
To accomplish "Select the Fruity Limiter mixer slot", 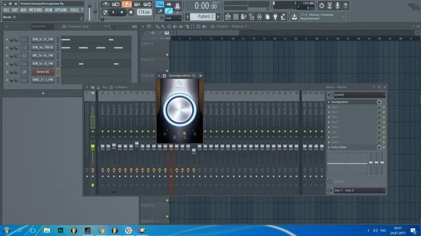I will tap(352, 147).
